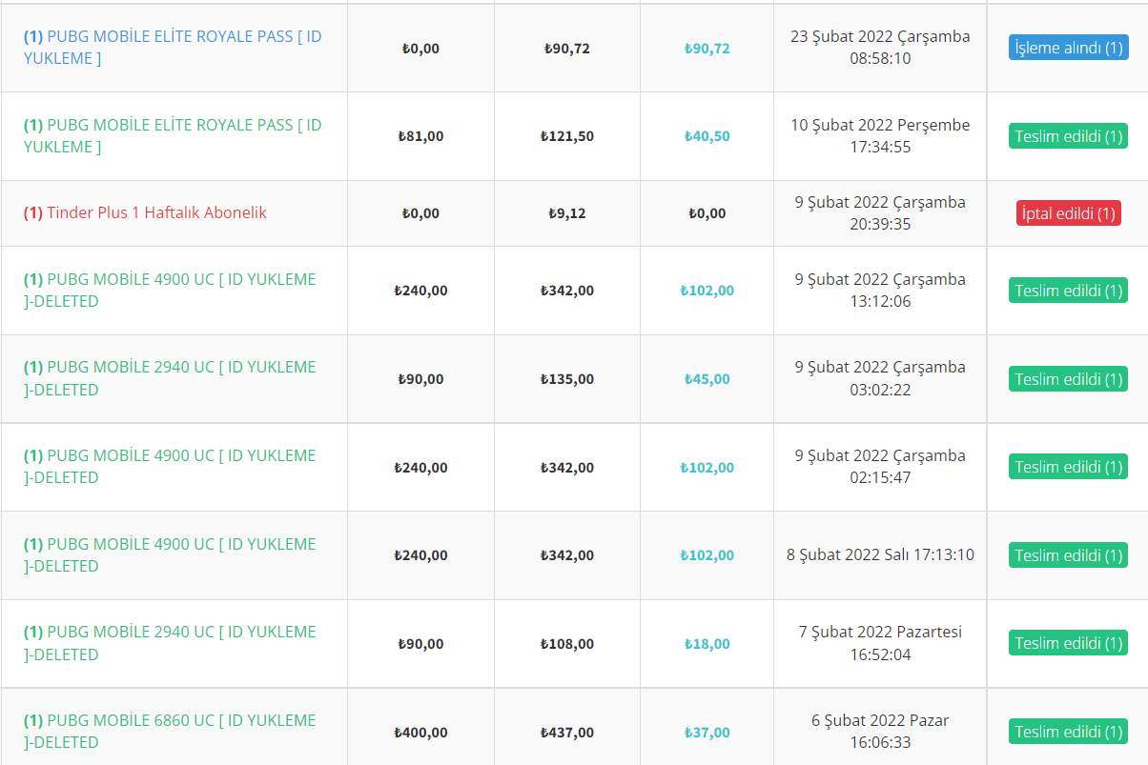This screenshot has height=765, width=1148.
Task: Click the ₺135,00 price value
Action: point(567,379)
